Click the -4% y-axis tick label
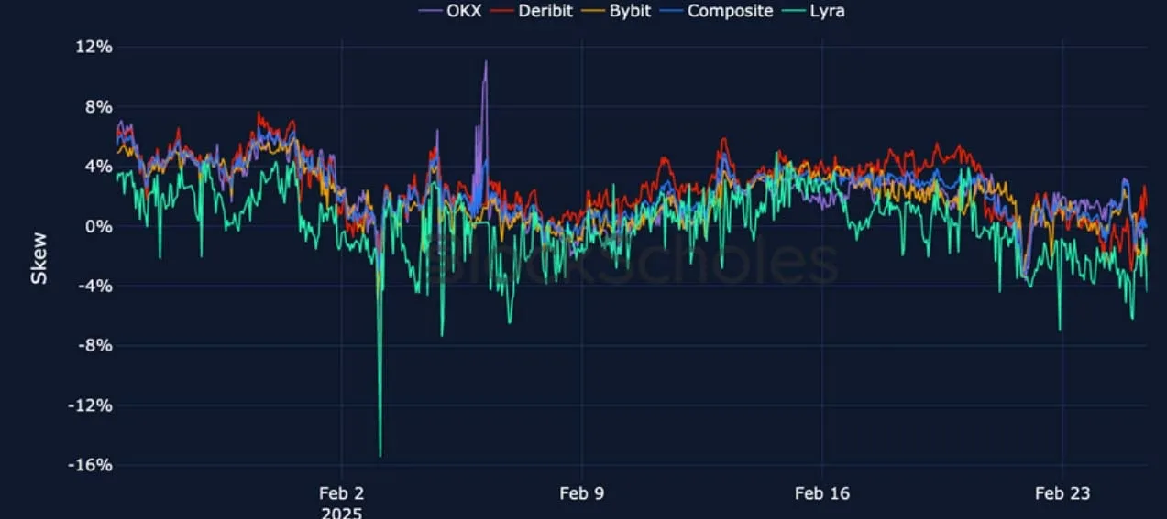This screenshot has height=519, width=1167. 94,286
